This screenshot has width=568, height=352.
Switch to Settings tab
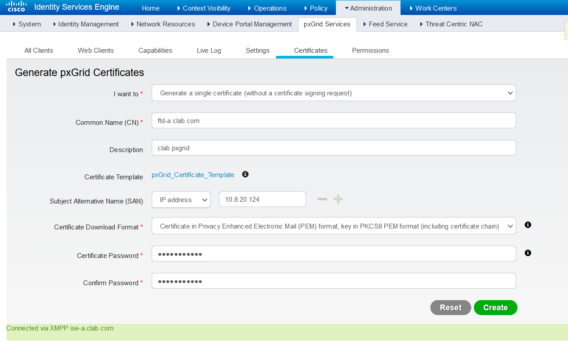coord(258,51)
